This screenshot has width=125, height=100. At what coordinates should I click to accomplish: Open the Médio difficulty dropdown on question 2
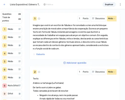point(112,72)
